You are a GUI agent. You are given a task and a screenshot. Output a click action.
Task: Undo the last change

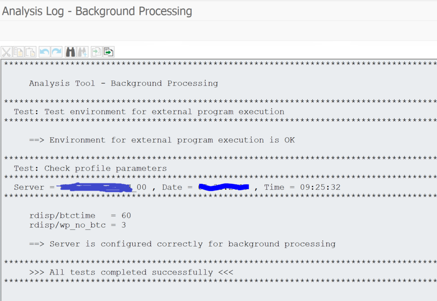[x=44, y=52]
